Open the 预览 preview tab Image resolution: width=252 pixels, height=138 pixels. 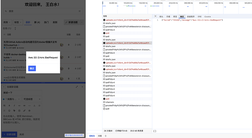point(175,16)
